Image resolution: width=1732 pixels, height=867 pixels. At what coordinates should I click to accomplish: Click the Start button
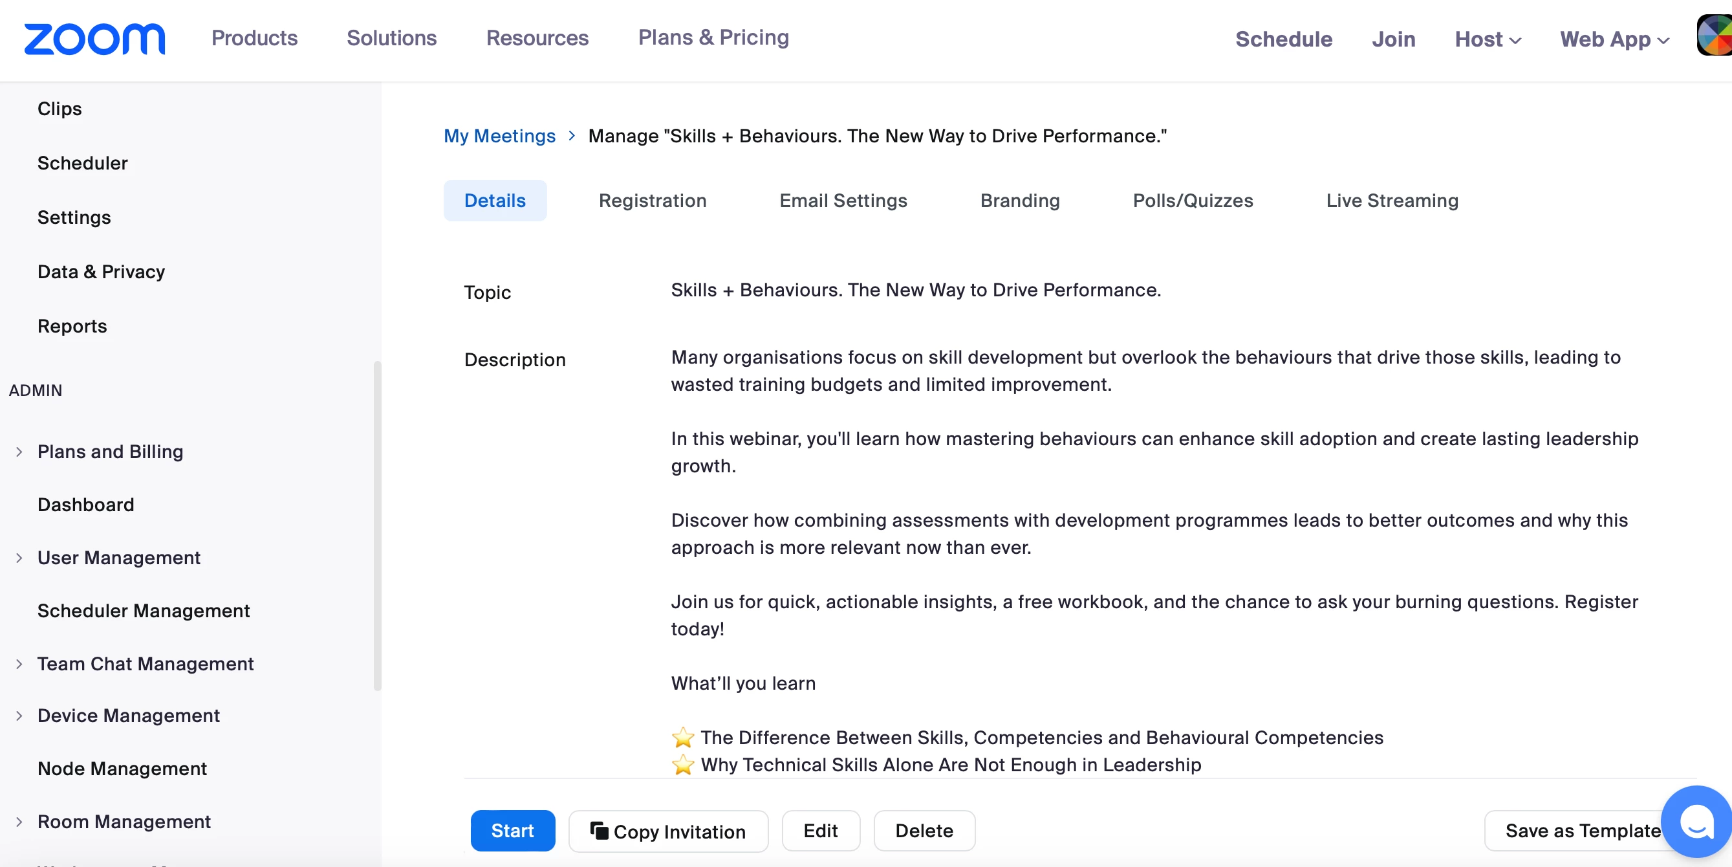click(x=512, y=831)
